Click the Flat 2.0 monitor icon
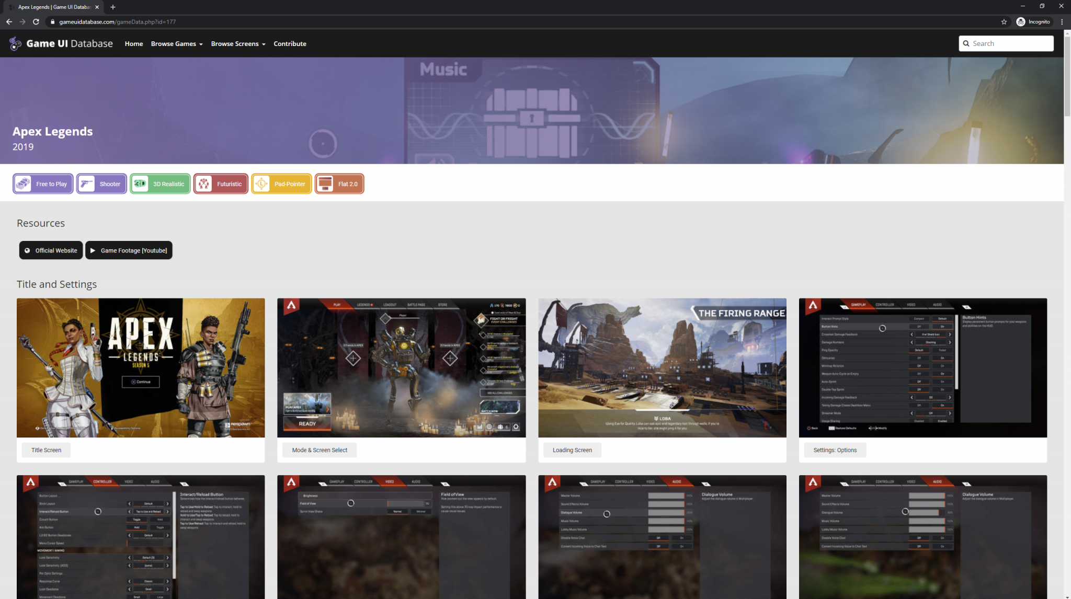1071x599 pixels. coord(326,183)
